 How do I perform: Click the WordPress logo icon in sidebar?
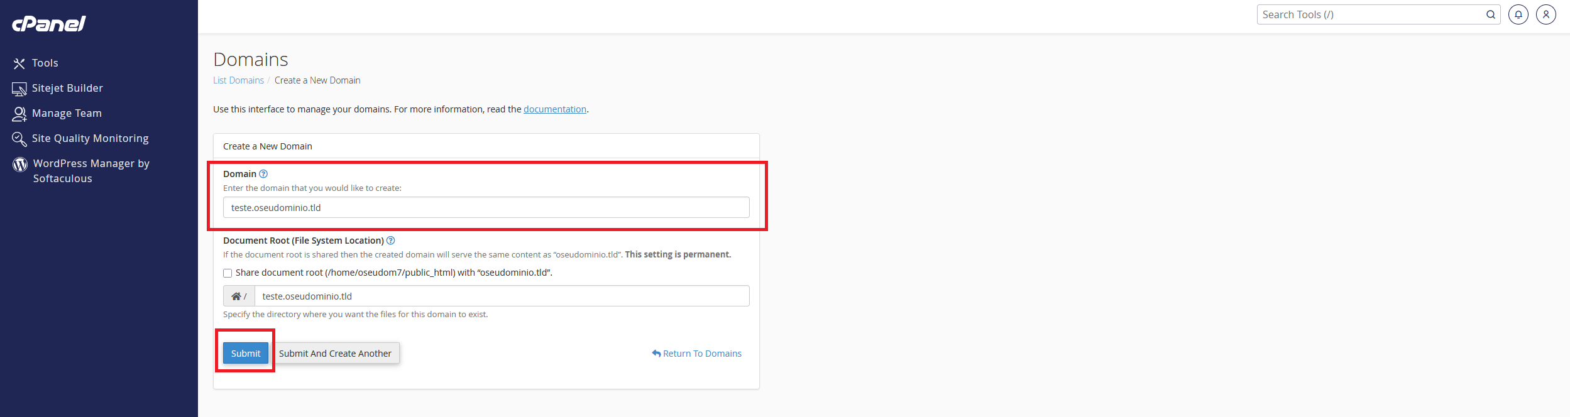coord(20,164)
